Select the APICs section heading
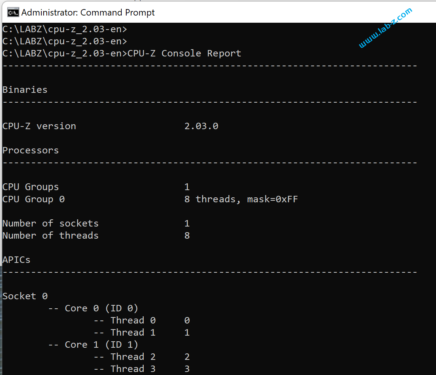The height and width of the screenshot is (375, 436). pyautogui.click(x=16, y=260)
